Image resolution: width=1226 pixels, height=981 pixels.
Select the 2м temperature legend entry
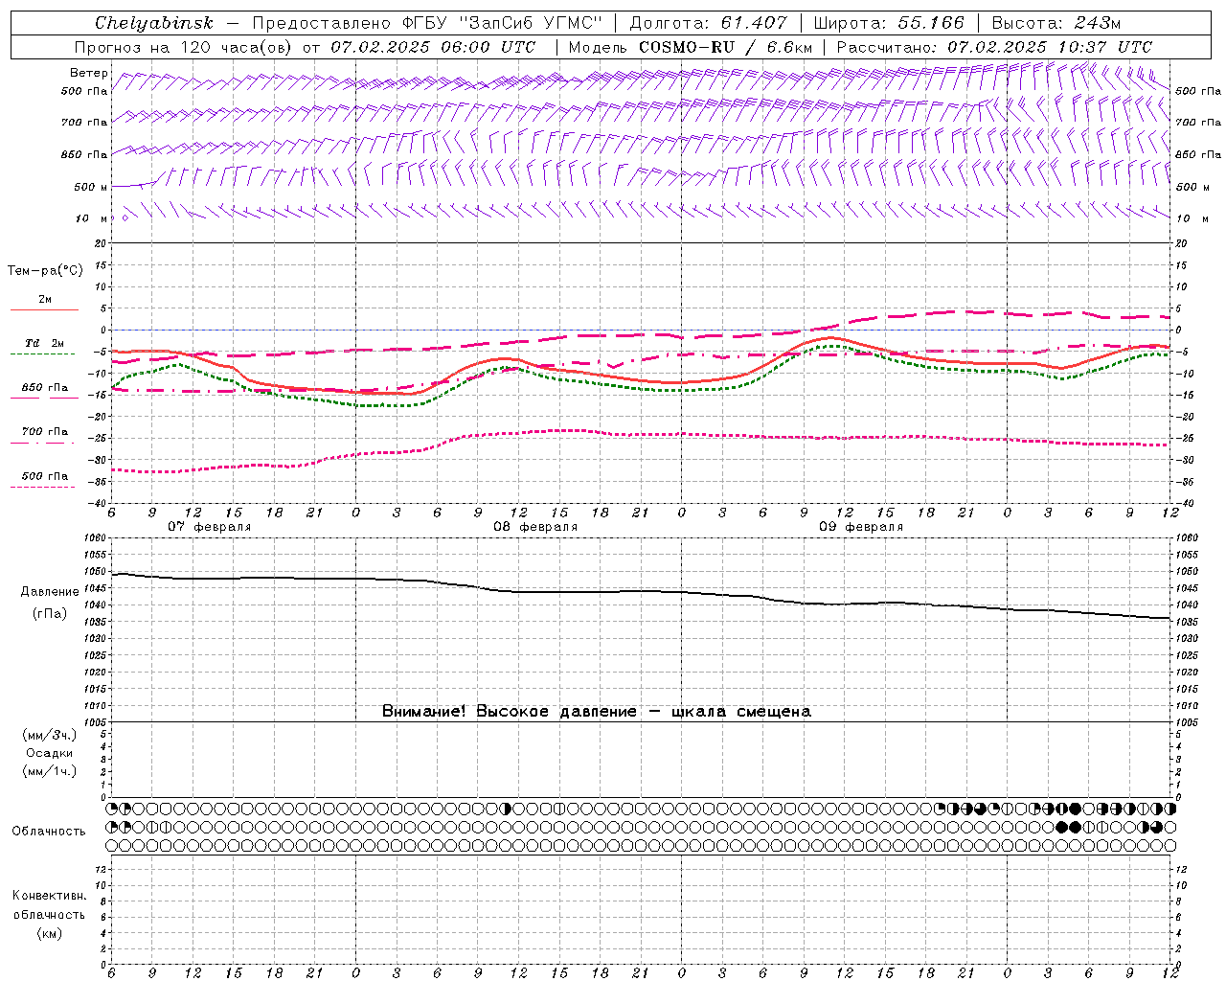click(x=45, y=300)
